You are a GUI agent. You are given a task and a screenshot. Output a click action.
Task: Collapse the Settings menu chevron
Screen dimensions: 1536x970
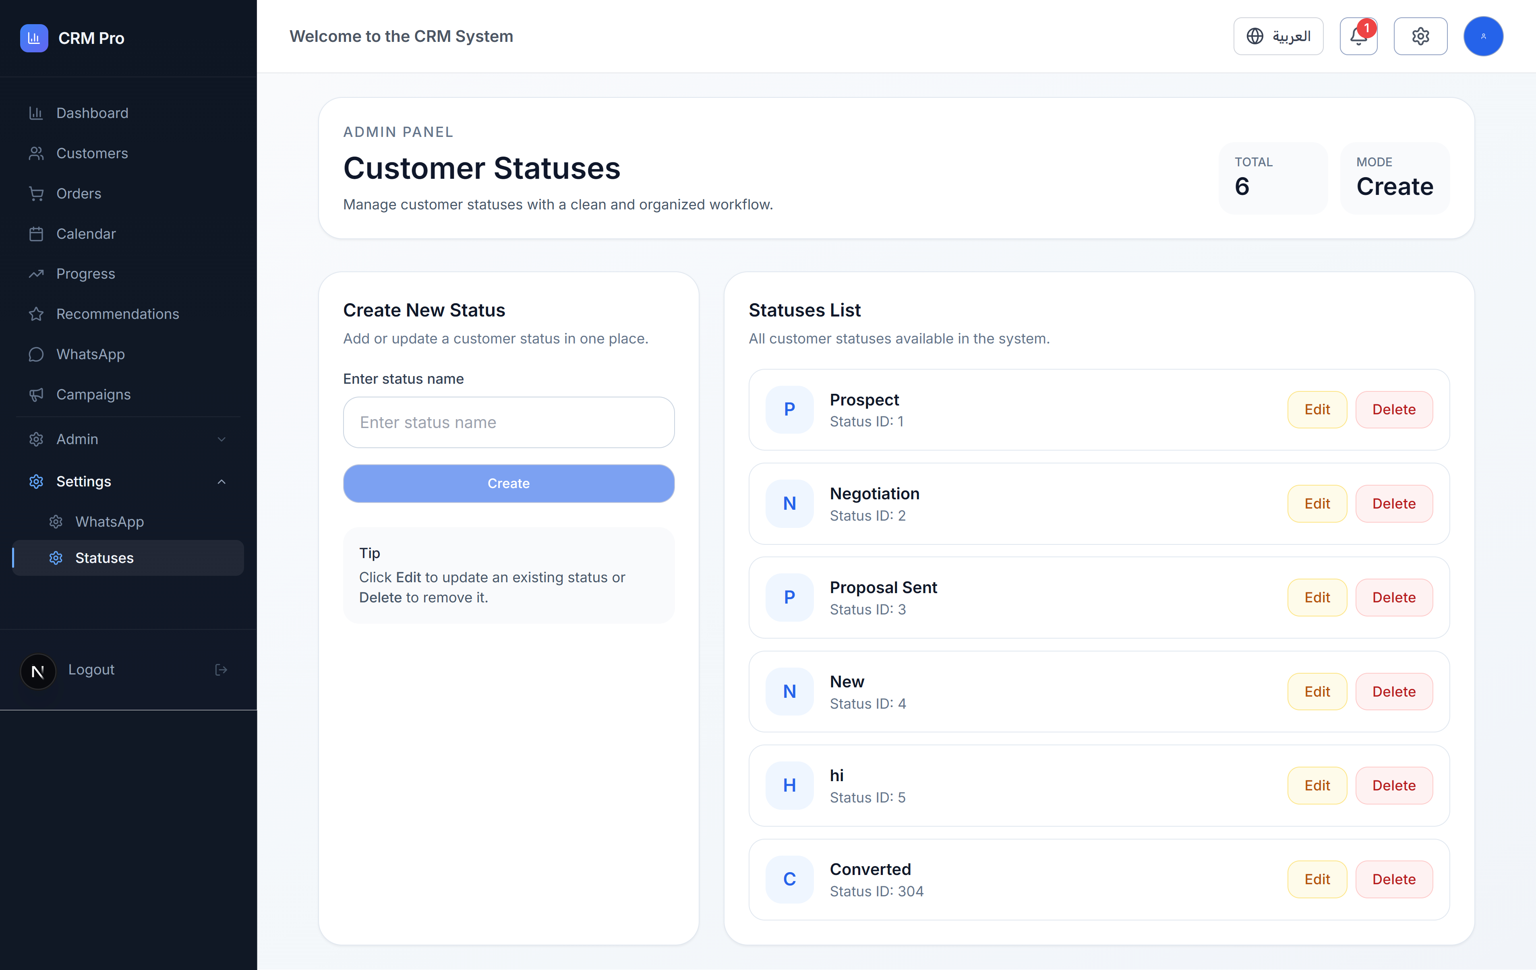pyautogui.click(x=221, y=482)
